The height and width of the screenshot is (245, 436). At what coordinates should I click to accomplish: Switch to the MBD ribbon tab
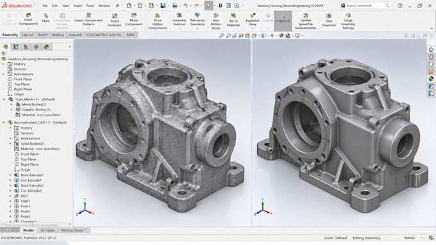130,35
